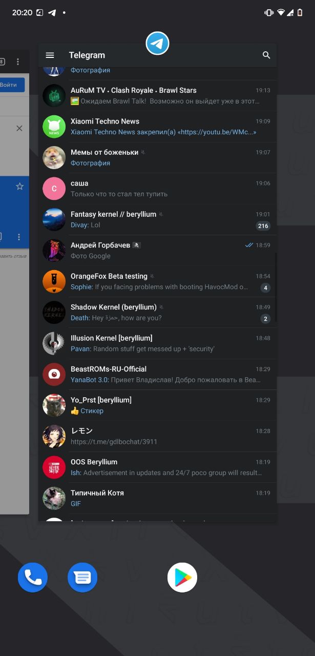Open the Telegram hamburger navigation menu

click(x=50, y=55)
